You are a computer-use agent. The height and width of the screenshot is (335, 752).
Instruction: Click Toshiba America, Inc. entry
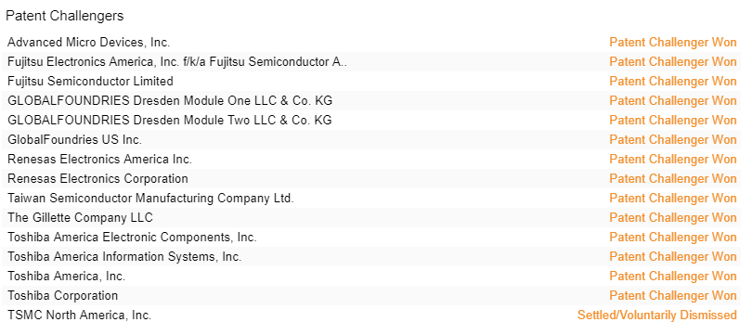point(66,277)
